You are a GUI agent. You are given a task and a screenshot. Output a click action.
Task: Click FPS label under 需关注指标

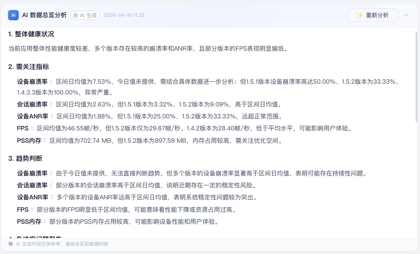[22, 128]
